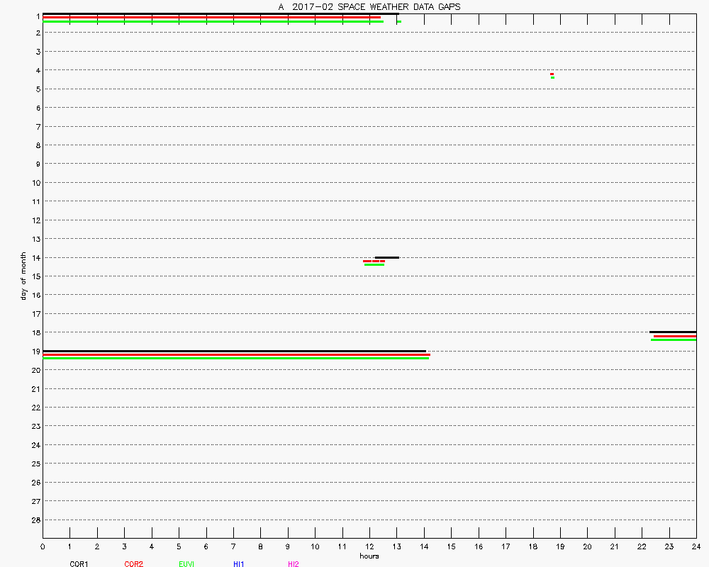The height and width of the screenshot is (567, 709).
Task: Select the red COR2 legend label
Action: pos(133,564)
